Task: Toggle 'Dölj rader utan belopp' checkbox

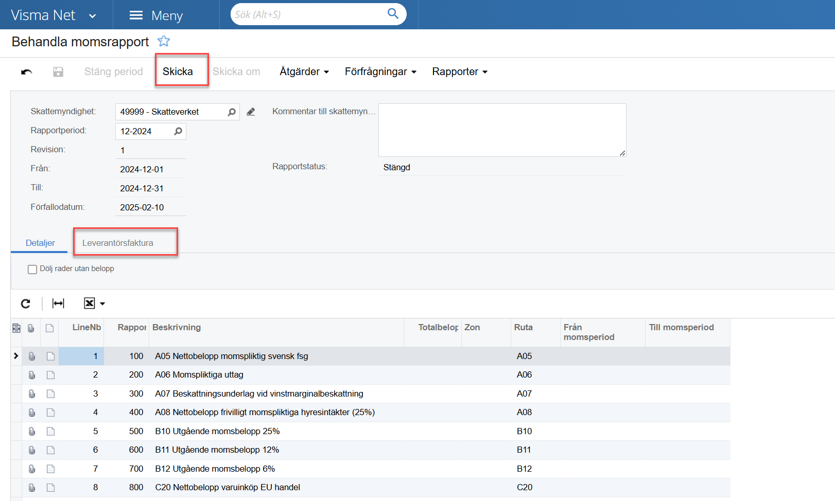Action: coord(32,269)
